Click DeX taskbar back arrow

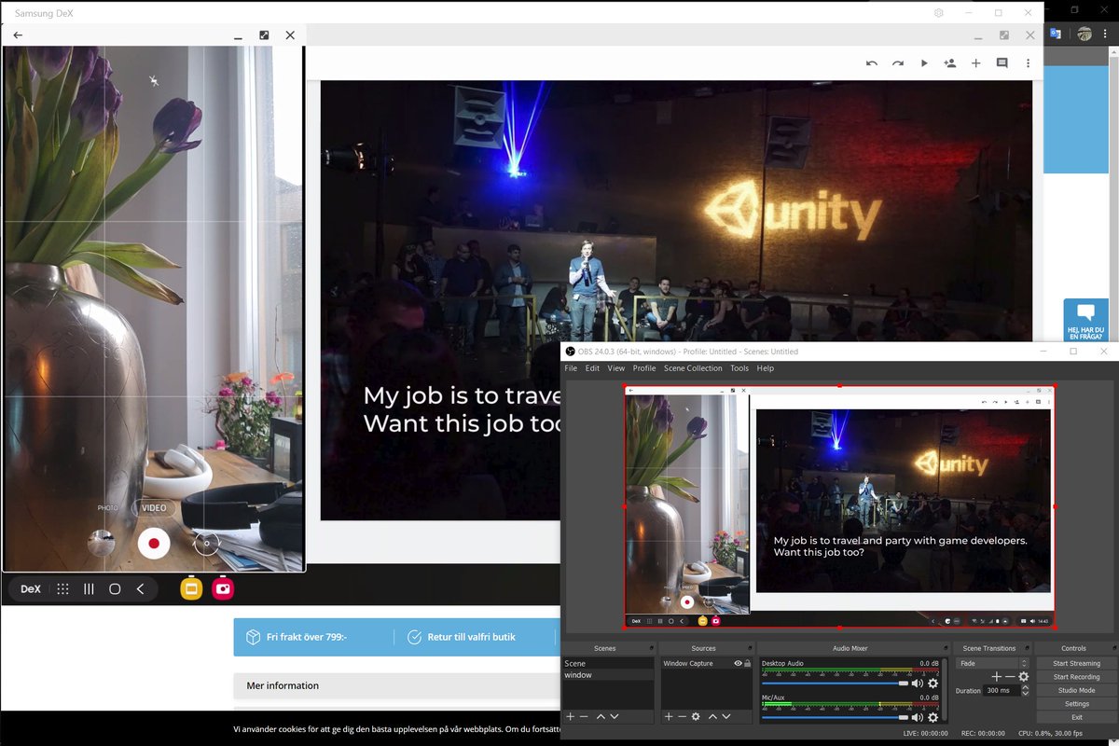coord(141,589)
